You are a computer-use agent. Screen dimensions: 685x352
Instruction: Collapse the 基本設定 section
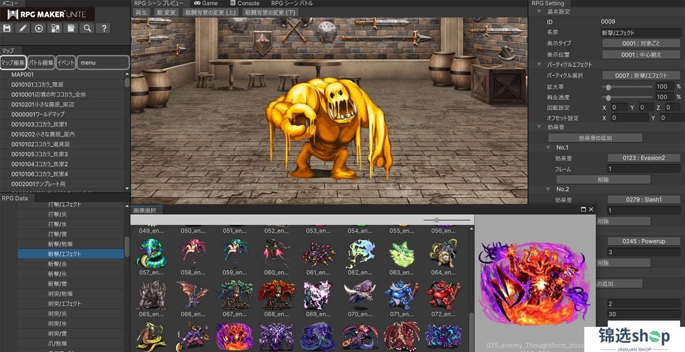click(539, 12)
